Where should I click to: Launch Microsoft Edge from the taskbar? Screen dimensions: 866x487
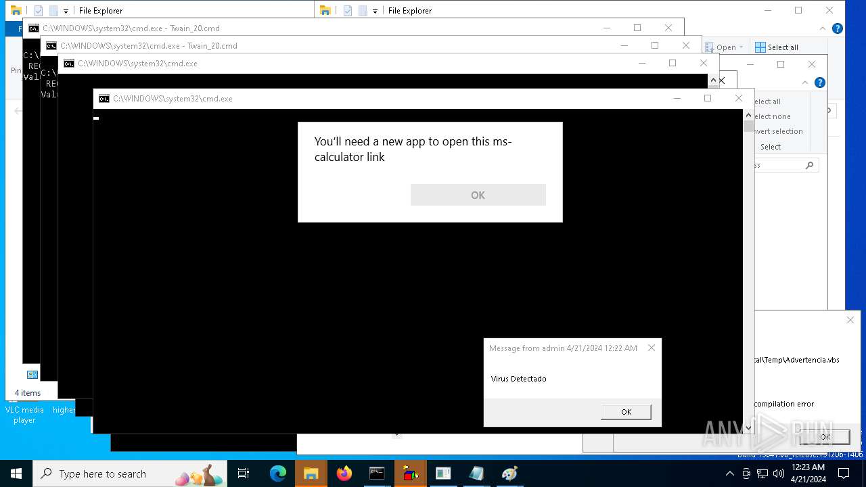tap(277, 473)
